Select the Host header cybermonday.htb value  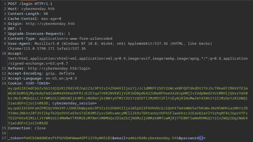click(38, 9)
